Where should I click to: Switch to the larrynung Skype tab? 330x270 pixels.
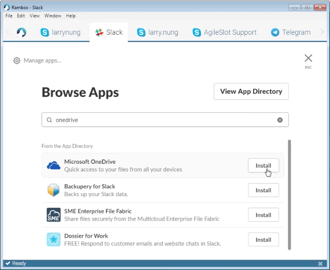60,32
